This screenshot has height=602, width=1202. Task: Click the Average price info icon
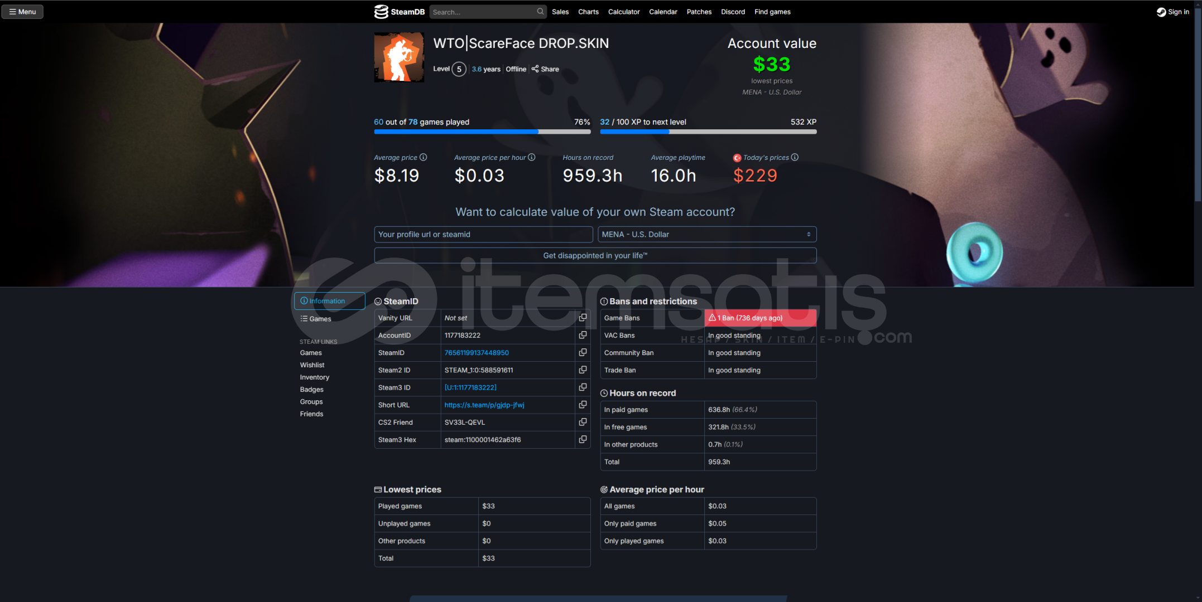pyautogui.click(x=424, y=157)
